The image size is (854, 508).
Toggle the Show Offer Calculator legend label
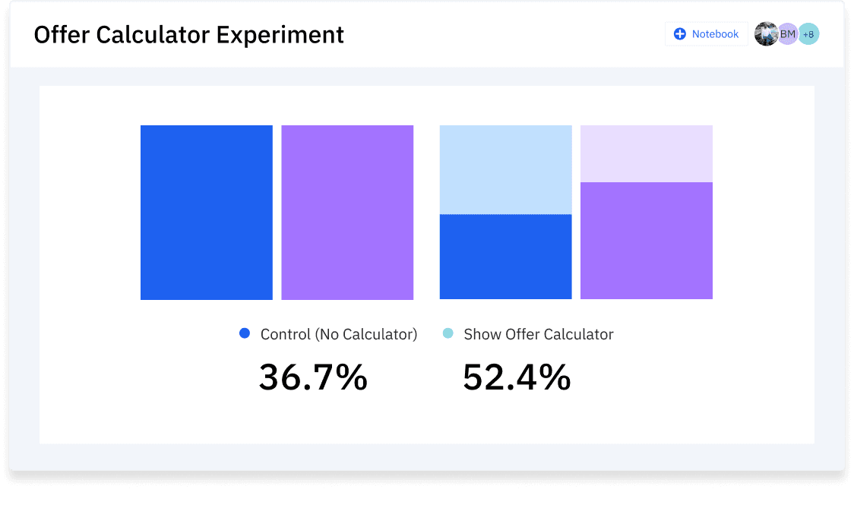click(539, 334)
